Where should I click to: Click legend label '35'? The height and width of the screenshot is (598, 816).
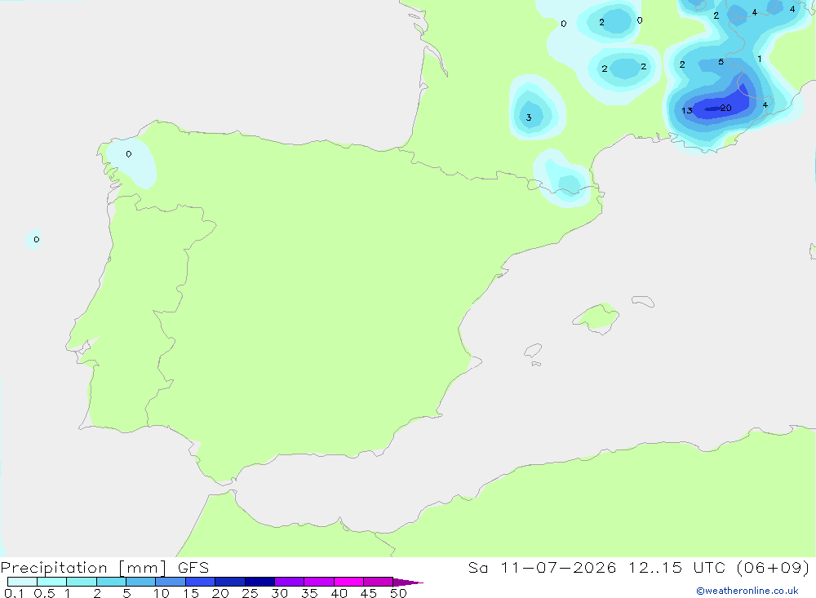click(309, 593)
